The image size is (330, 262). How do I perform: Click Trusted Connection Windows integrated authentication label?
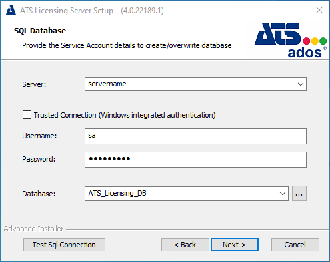coord(125,115)
